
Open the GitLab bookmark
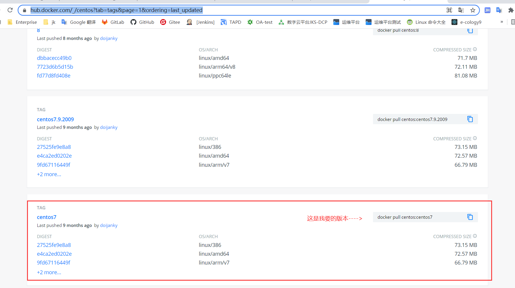(x=113, y=22)
